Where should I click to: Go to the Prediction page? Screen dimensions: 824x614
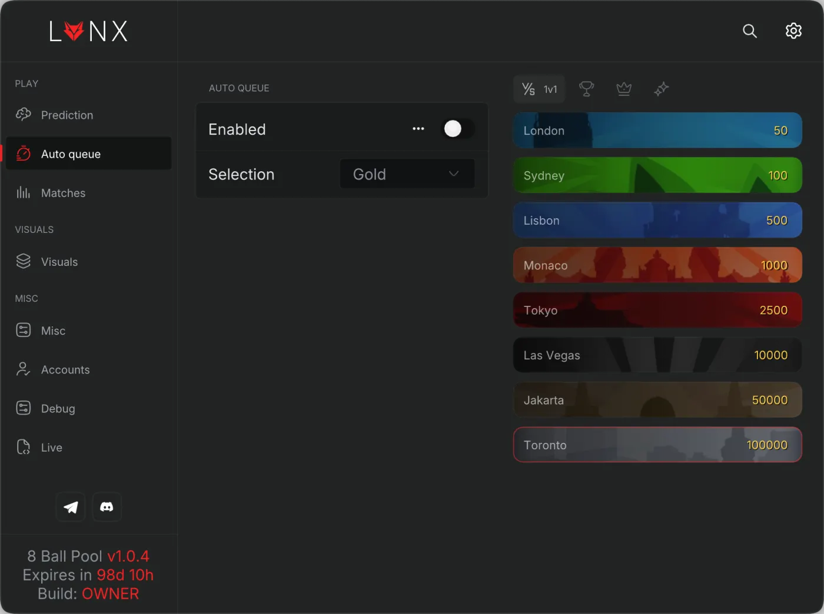tap(88, 115)
